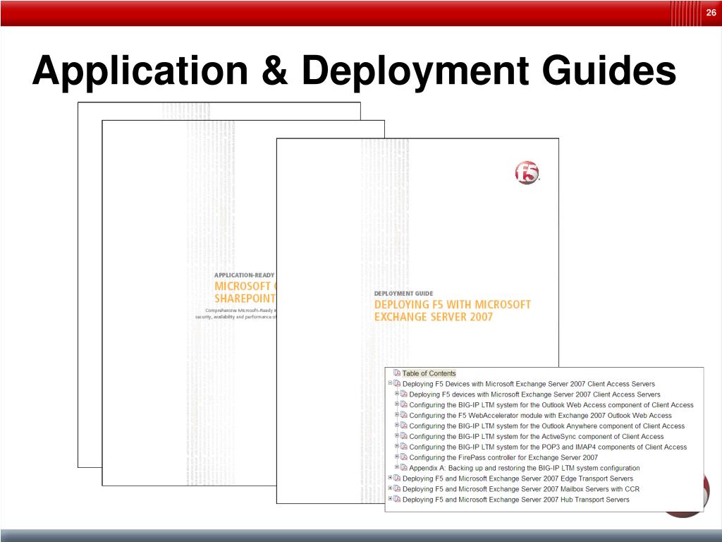The width and height of the screenshot is (722, 542).
Task: Select 'Hub Transport Servers' bookmark text
Action: 515,499
